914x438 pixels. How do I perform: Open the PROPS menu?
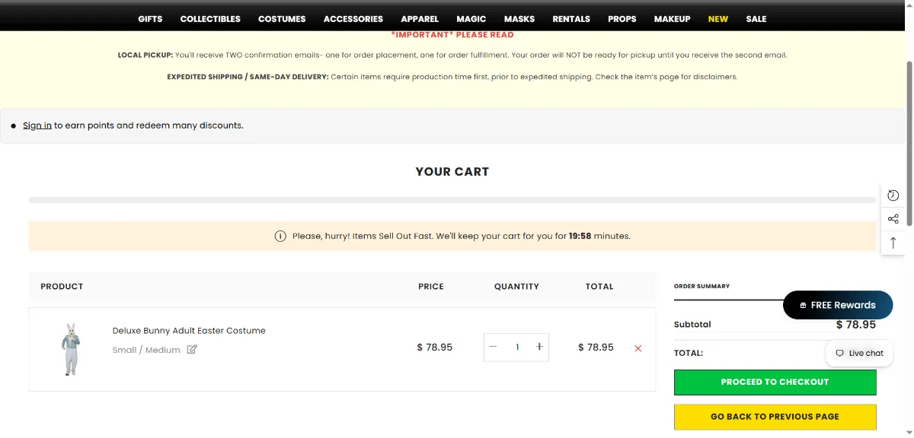pyautogui.click(x=622, y=19)
